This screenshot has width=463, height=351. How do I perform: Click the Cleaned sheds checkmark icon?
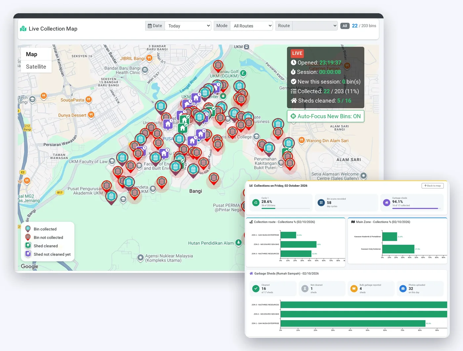256,289
